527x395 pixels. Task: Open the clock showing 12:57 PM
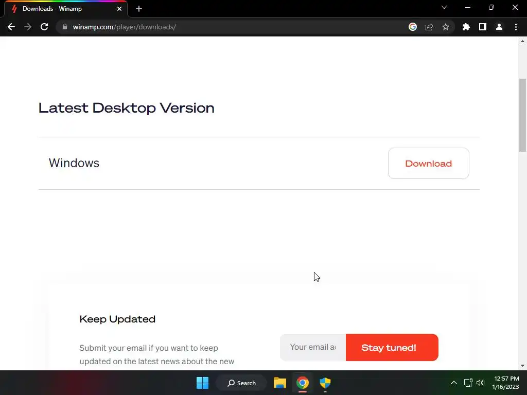(x=506, y=383)
